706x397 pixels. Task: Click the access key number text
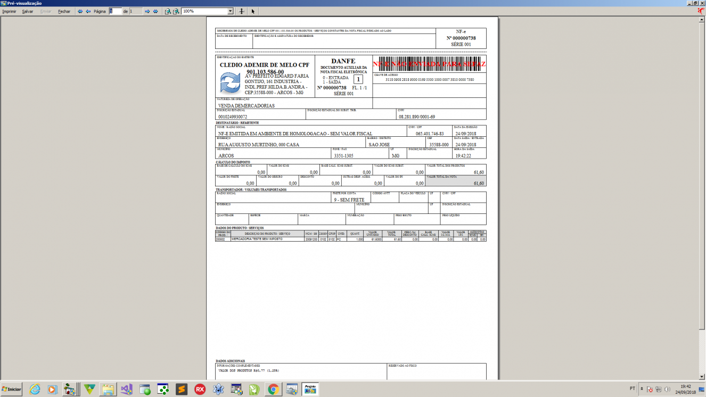(x=429, y=80)
